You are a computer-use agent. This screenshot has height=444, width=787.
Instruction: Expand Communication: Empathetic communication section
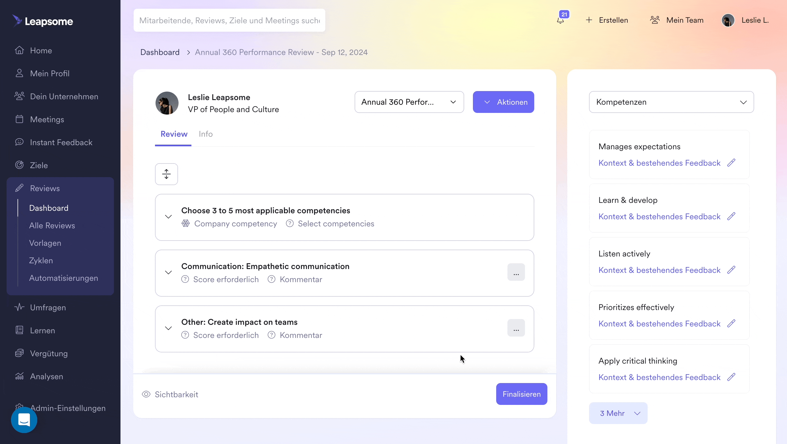[x=168, y=273]
